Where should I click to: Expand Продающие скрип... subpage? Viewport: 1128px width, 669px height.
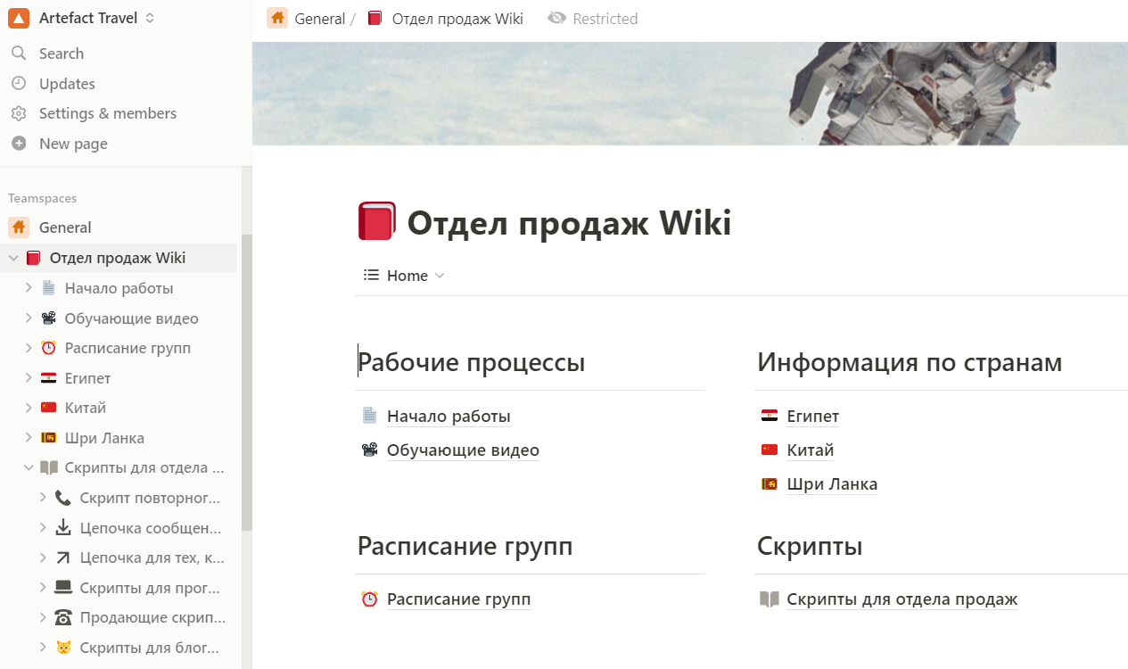pos(43,617)
